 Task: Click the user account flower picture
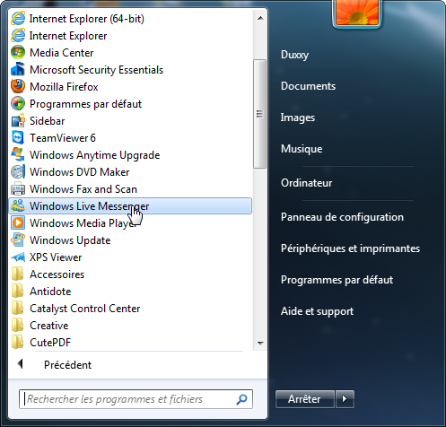[357, 13]
